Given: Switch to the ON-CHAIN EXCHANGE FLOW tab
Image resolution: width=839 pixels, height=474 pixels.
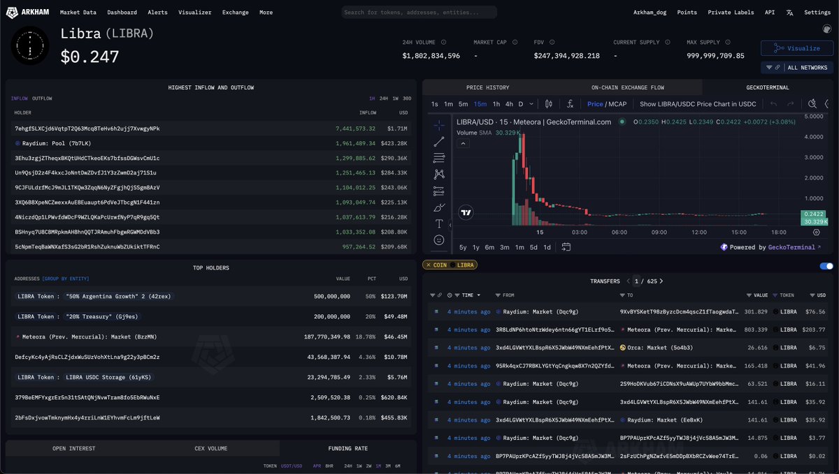Looking at the screenshot, I should [x=627, y=87].
